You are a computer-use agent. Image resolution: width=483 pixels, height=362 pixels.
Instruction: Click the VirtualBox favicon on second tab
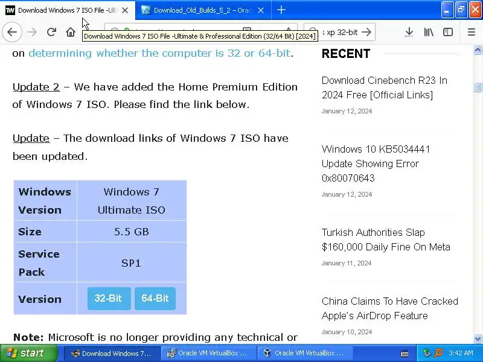pos(146,10)
